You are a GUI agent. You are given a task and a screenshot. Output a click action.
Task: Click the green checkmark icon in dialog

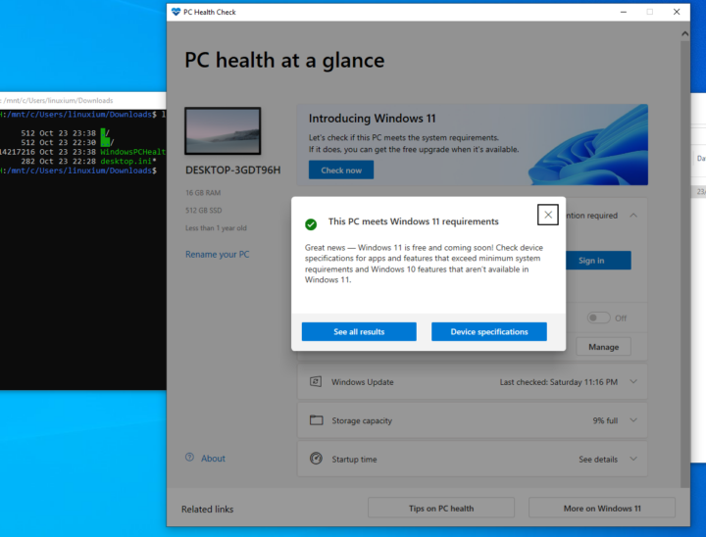311,223
